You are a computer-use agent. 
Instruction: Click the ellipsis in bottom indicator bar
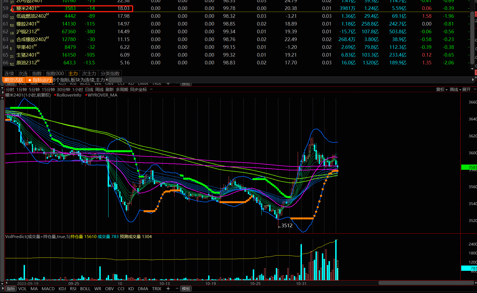pos(177,289)
